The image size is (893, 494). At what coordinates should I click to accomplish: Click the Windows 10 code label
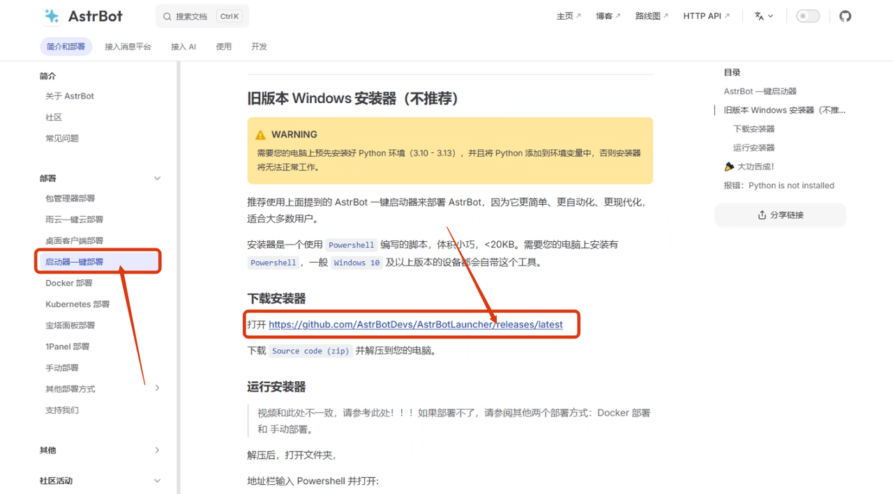pyautogui.click(x=357, y=263)
